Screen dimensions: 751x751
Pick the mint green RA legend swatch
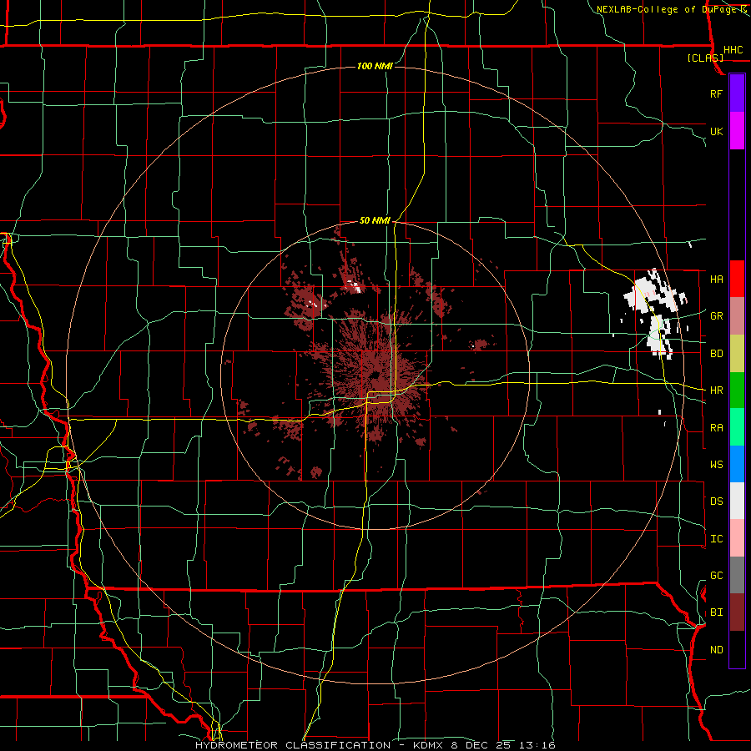click(x=737, y=427)
